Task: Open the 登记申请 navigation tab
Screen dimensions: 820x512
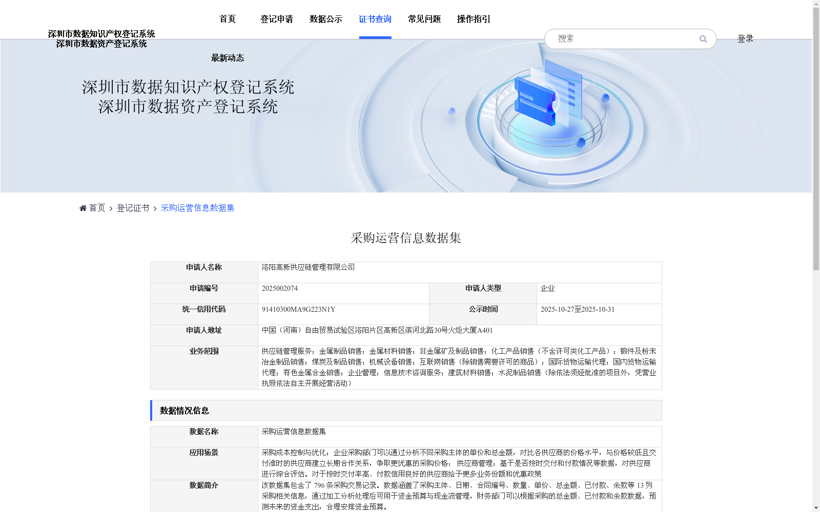Action: point(277,19)
